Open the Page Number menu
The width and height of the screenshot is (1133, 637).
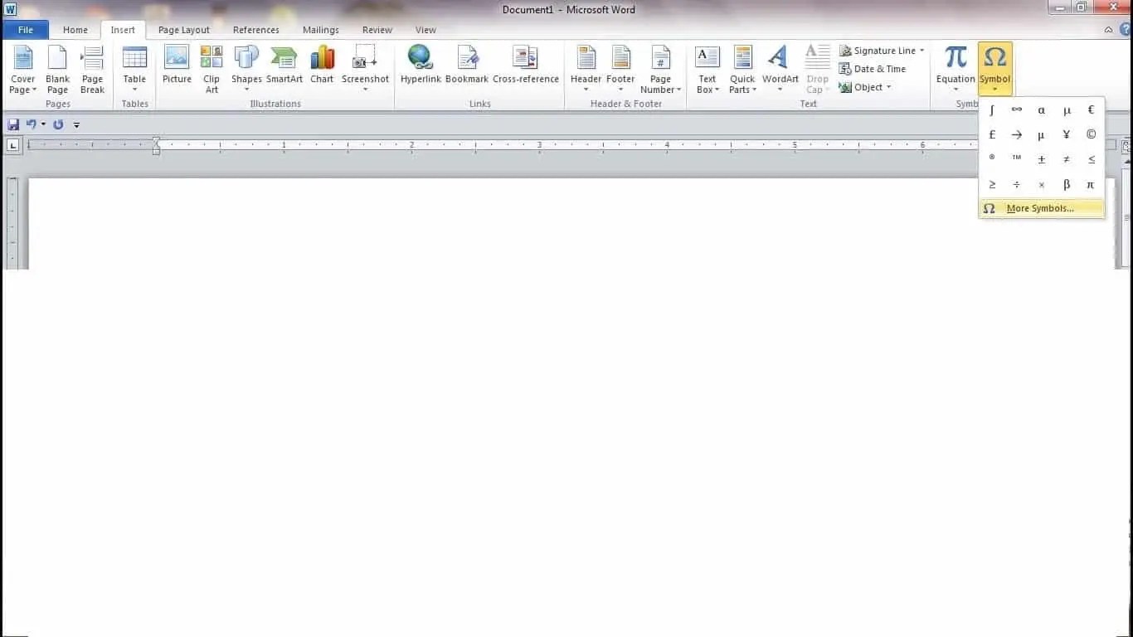(x=660, y=70)
